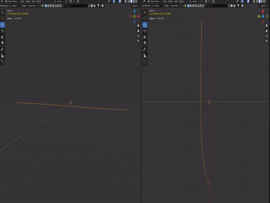Select the Annotate tool in left viewport

(2, 50)
